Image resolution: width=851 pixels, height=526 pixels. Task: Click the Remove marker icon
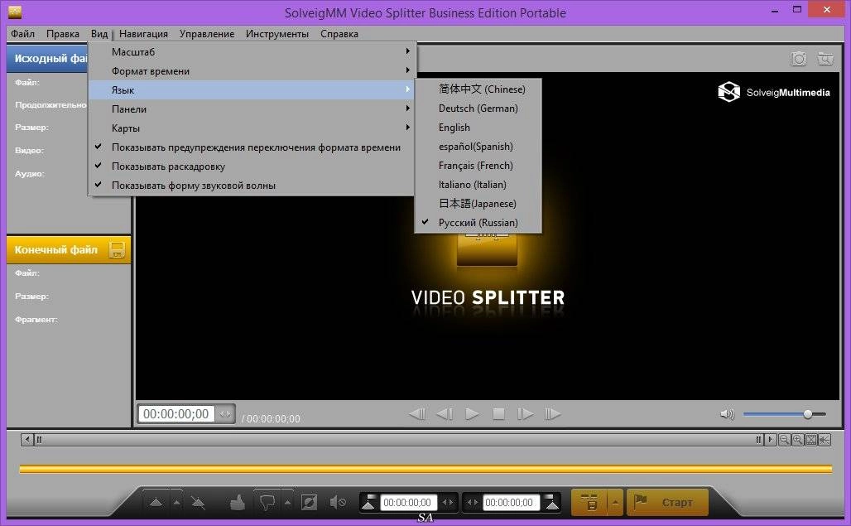[198, 503]
